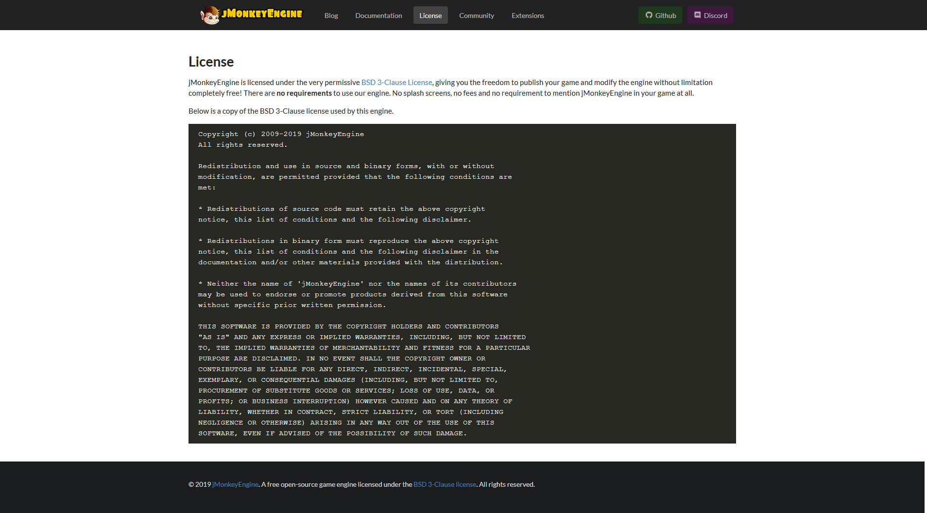Click the 'Copyright (c) 2009-2019 jMonkeyEngine' line
This screenshot has width=927, height=513.
click(x=281, y=134)
